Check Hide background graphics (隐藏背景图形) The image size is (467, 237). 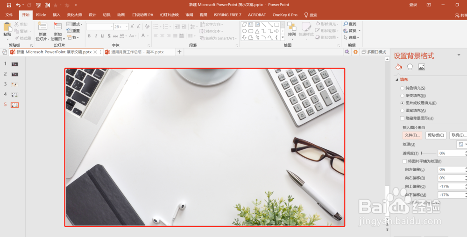click(402, 118)
